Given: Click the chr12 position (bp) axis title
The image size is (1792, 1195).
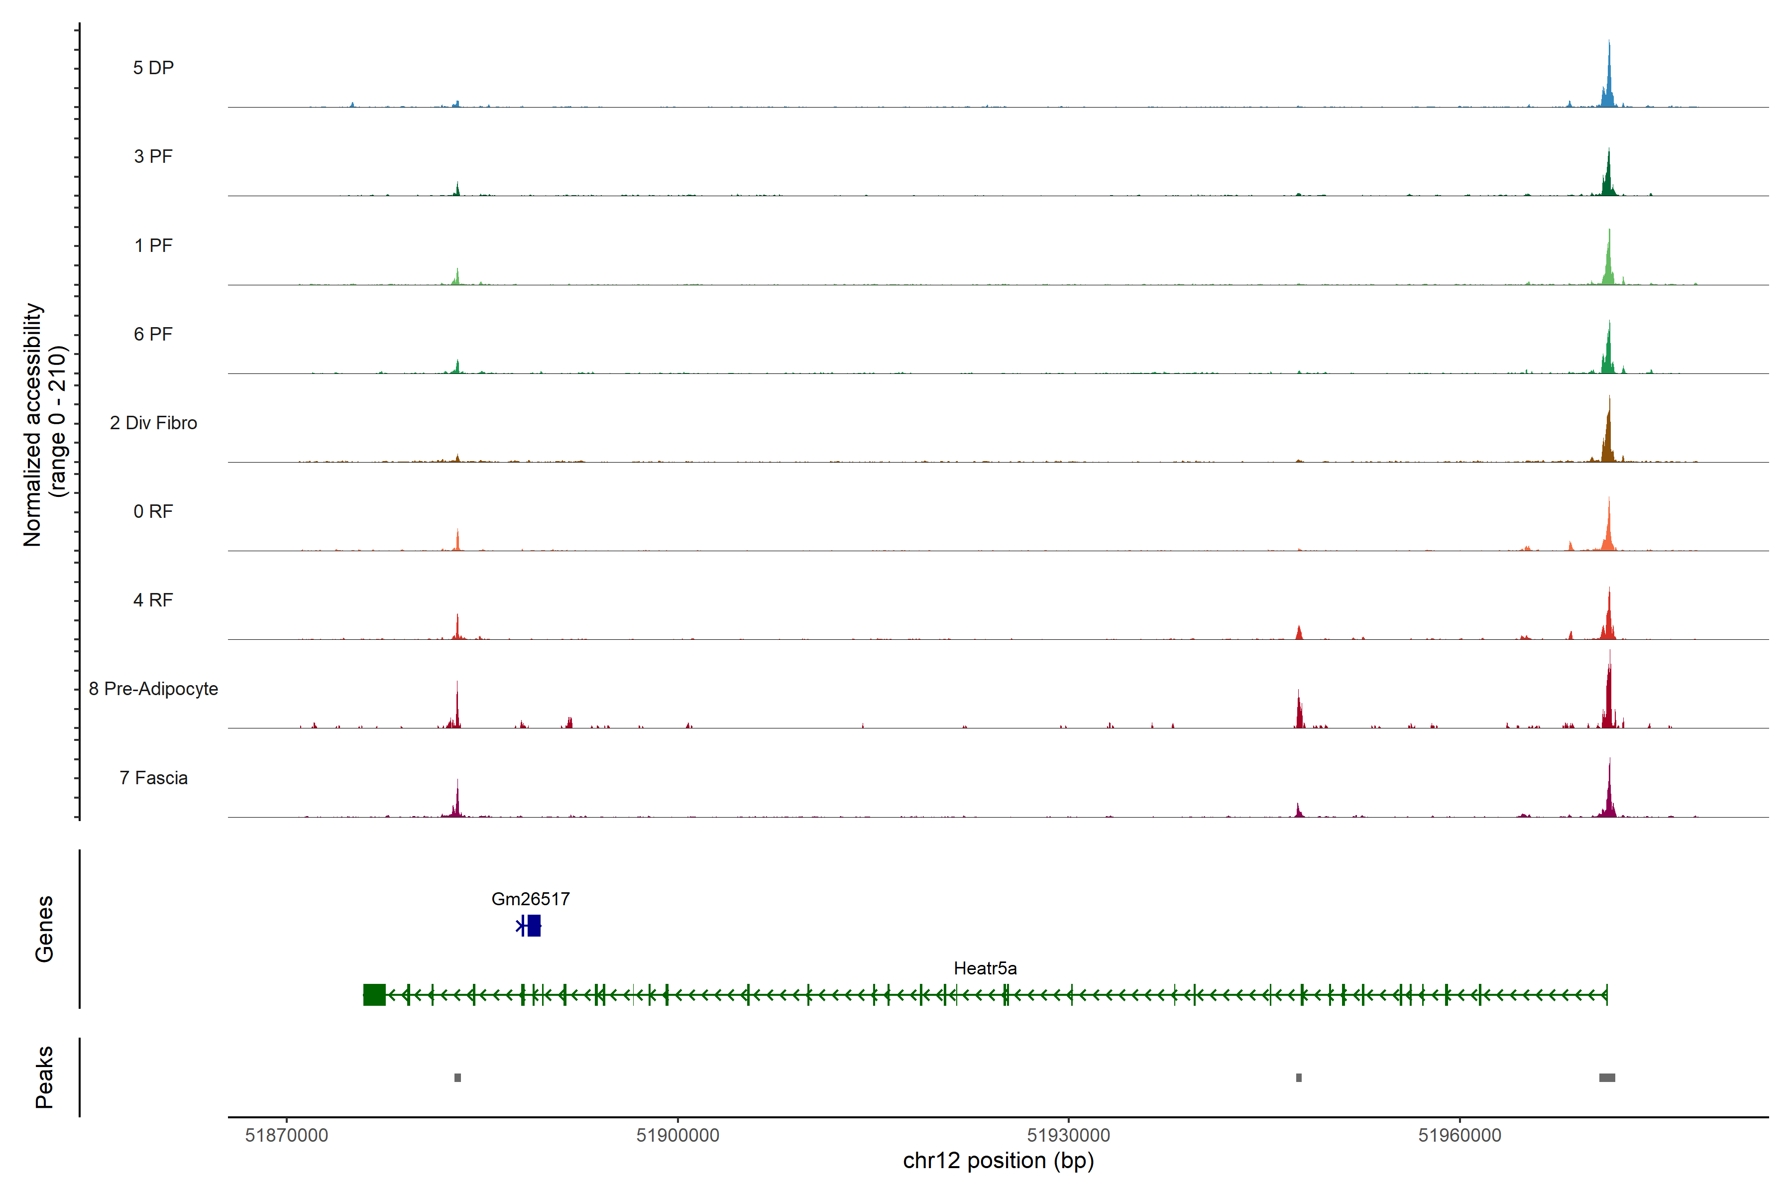Looking at the screenshot, I should click(x=998, y=1161).
